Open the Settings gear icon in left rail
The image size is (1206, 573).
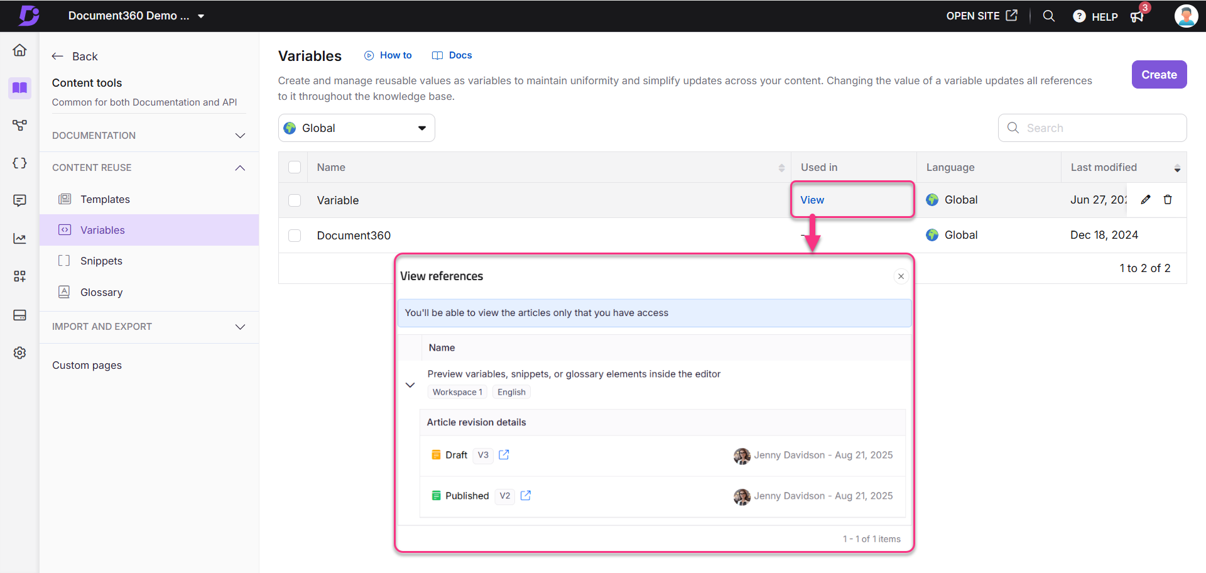tap(19, 353)
